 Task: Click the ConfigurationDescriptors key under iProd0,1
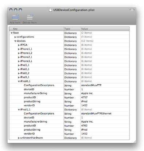(39, 85)
